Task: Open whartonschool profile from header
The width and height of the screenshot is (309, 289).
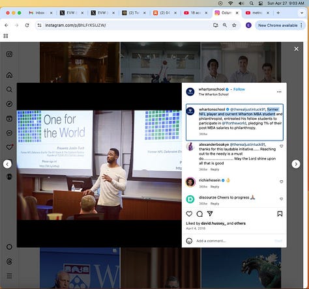Action: [211, 89]
